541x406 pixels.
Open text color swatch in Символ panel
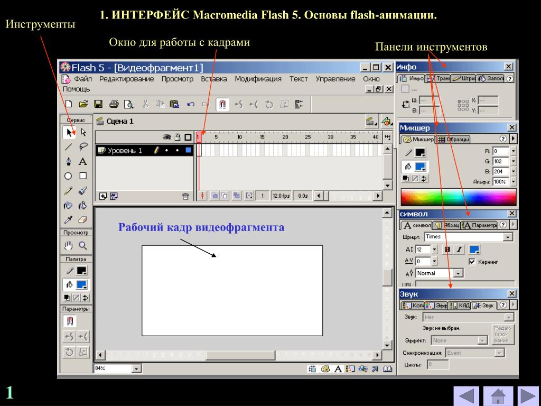(x=474, y=250)
